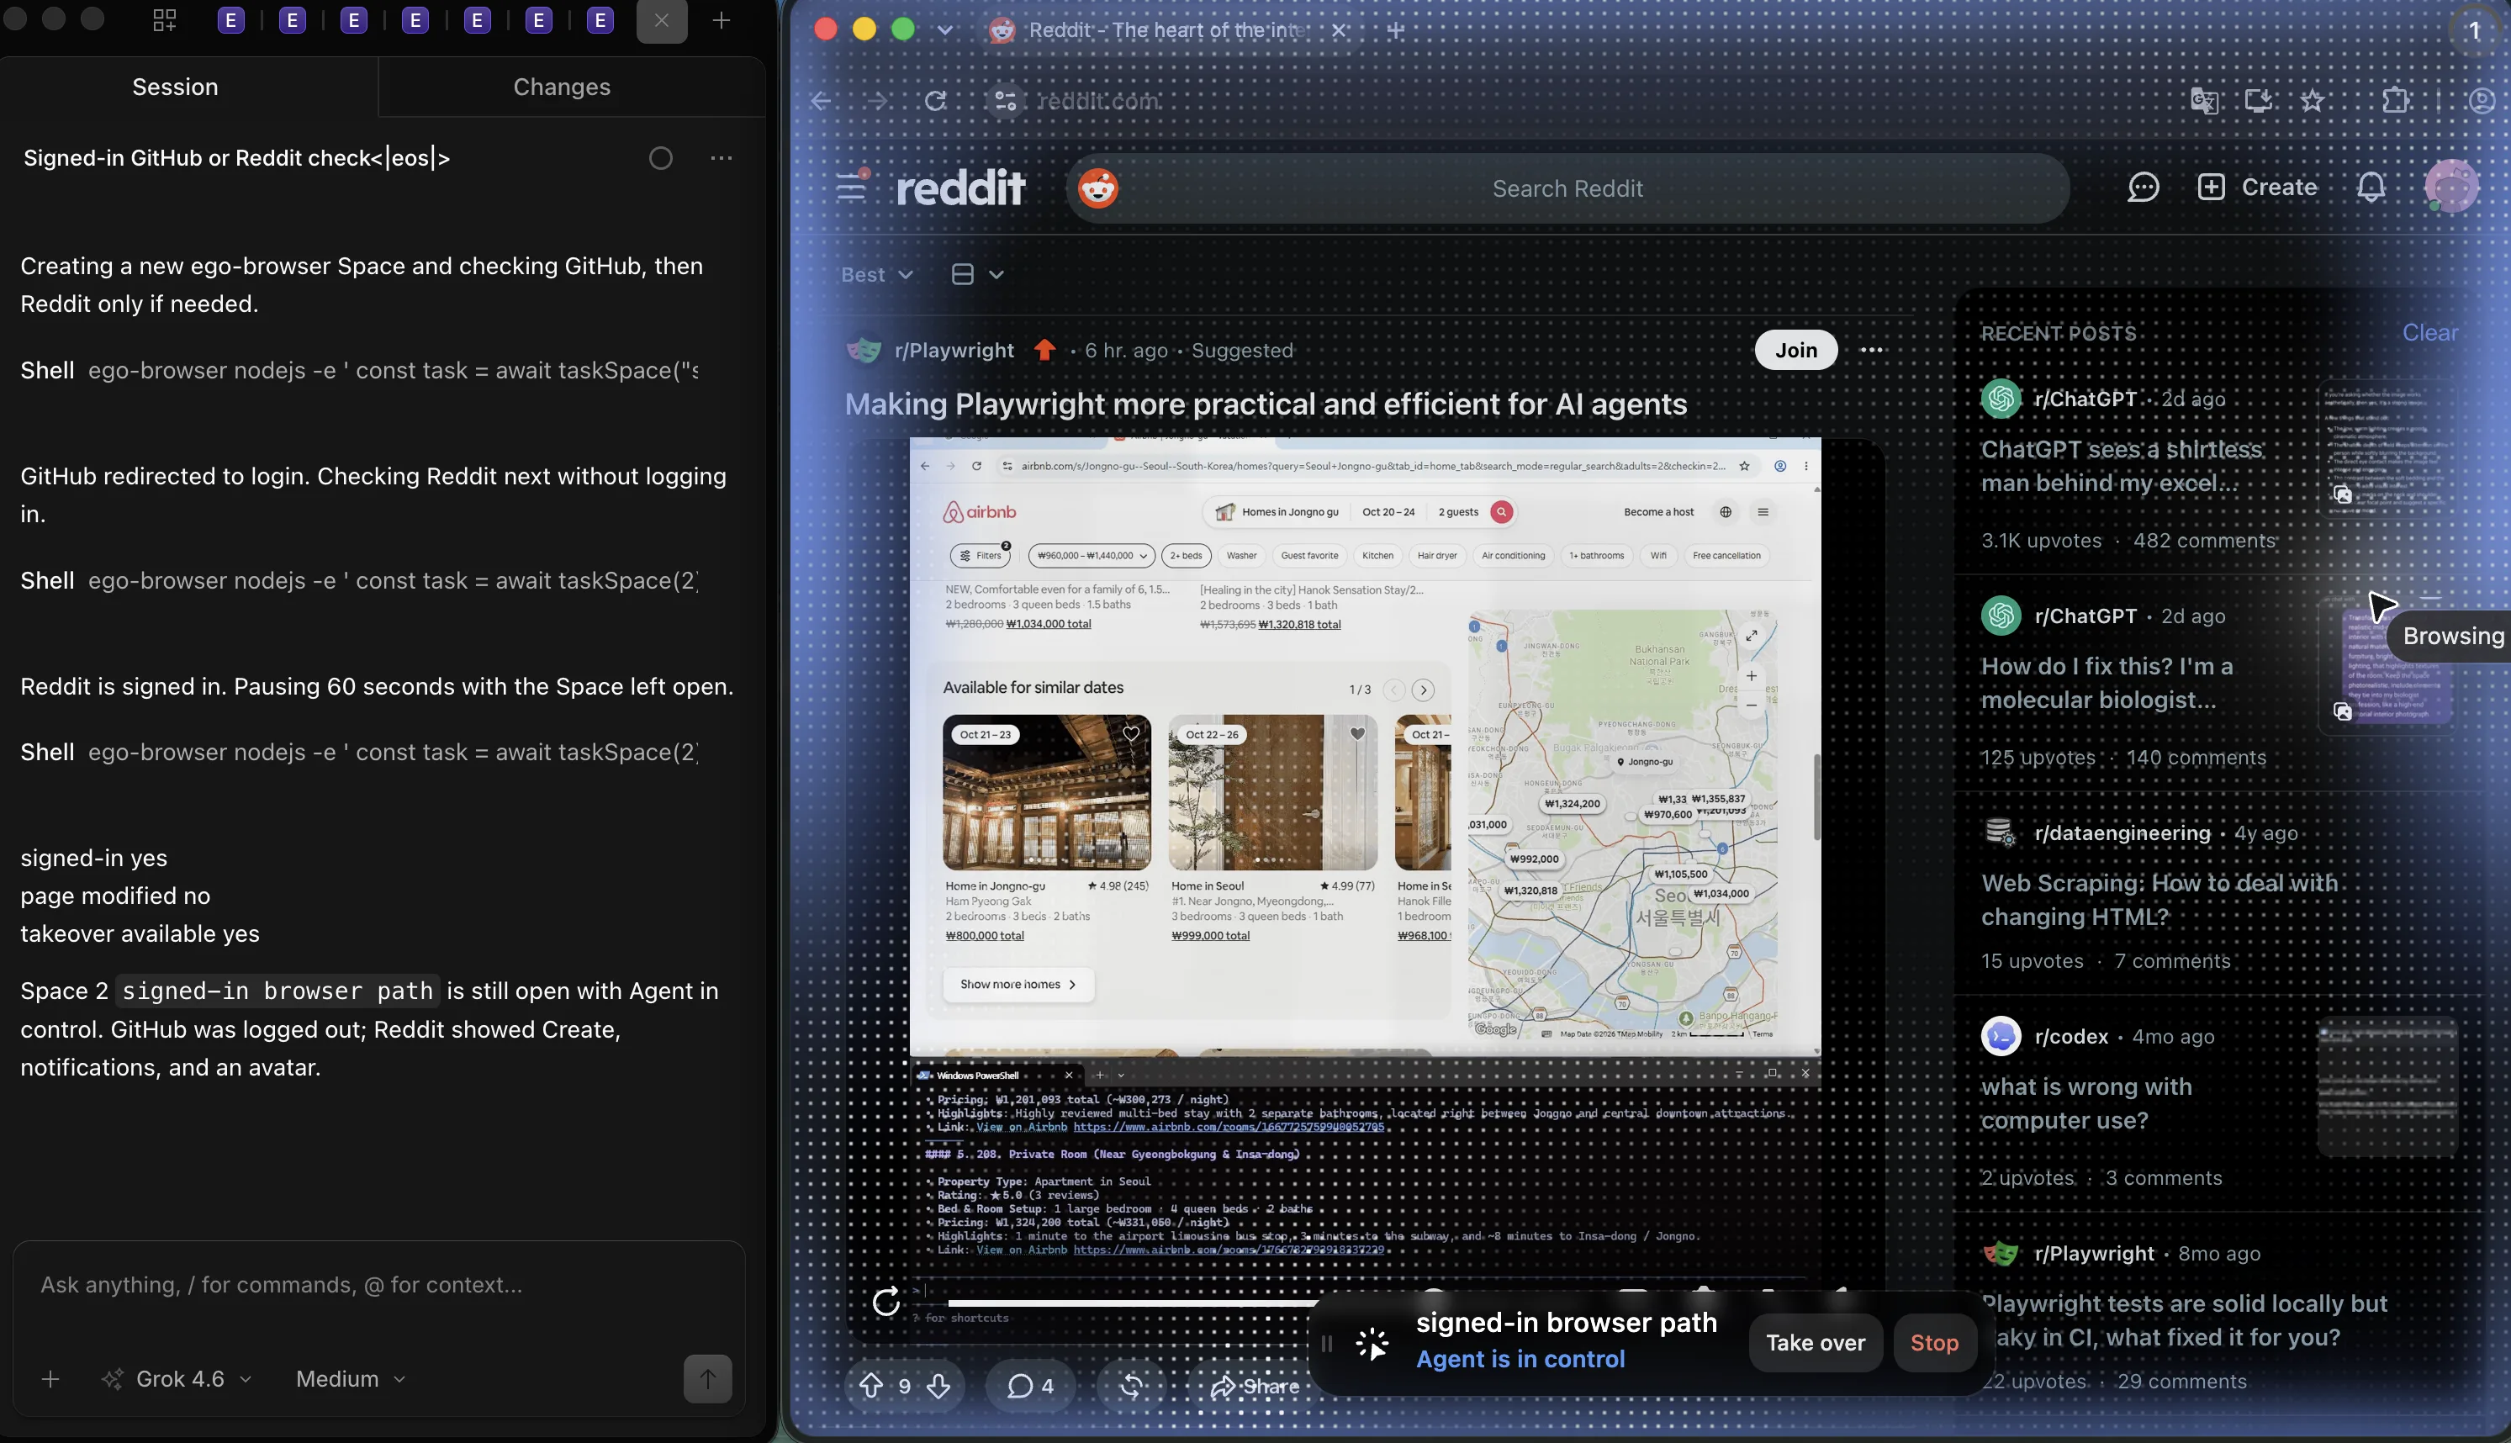Open the browser tab list chevron

point(944,29)
